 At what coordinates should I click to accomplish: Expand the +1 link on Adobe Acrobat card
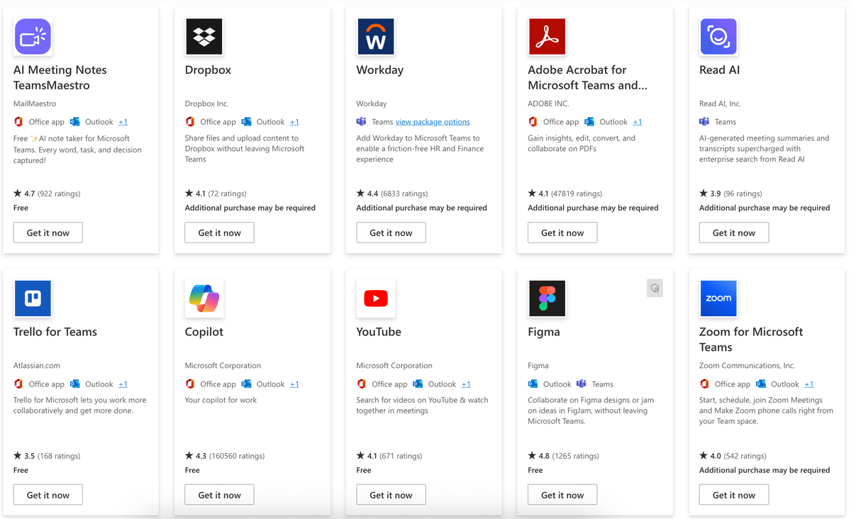tap(637, 121)
